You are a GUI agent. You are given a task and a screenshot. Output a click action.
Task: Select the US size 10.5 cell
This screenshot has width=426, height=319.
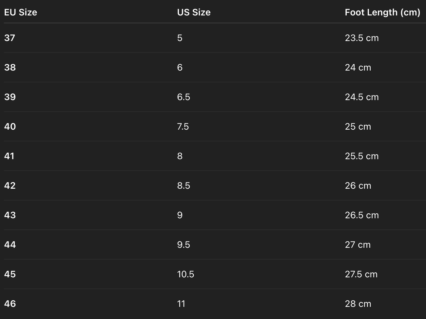[185, 274]
